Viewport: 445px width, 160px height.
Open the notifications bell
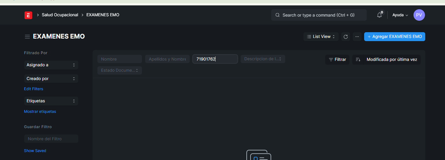coord(379,15)
